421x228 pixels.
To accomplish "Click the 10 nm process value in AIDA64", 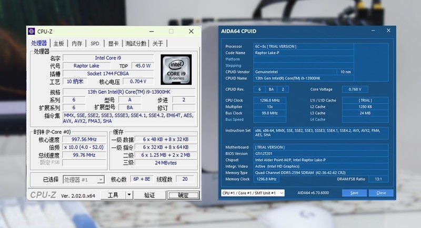I will pyautogui.click(x=346, y=72).
